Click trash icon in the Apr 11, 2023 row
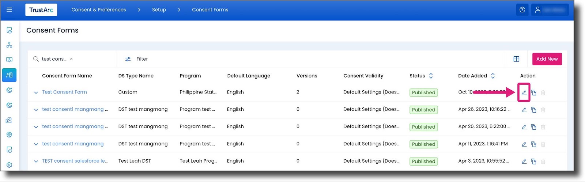The height and width of the screenshot is (182, 585). click(x=543, y=144)
